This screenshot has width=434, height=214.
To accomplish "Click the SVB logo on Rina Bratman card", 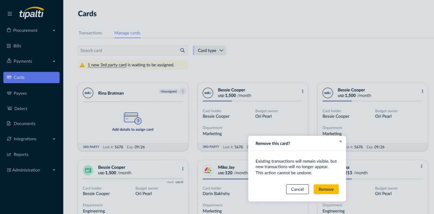I will tap(88, 93).
